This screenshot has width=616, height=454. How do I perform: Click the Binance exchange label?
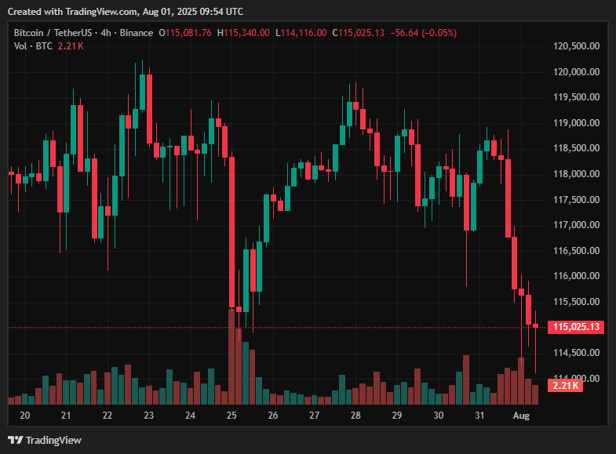(x=137, y=33)
